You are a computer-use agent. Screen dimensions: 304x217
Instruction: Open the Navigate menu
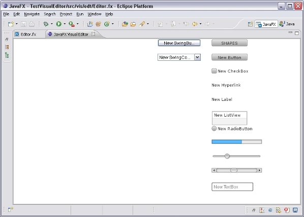tap(32, 14)
